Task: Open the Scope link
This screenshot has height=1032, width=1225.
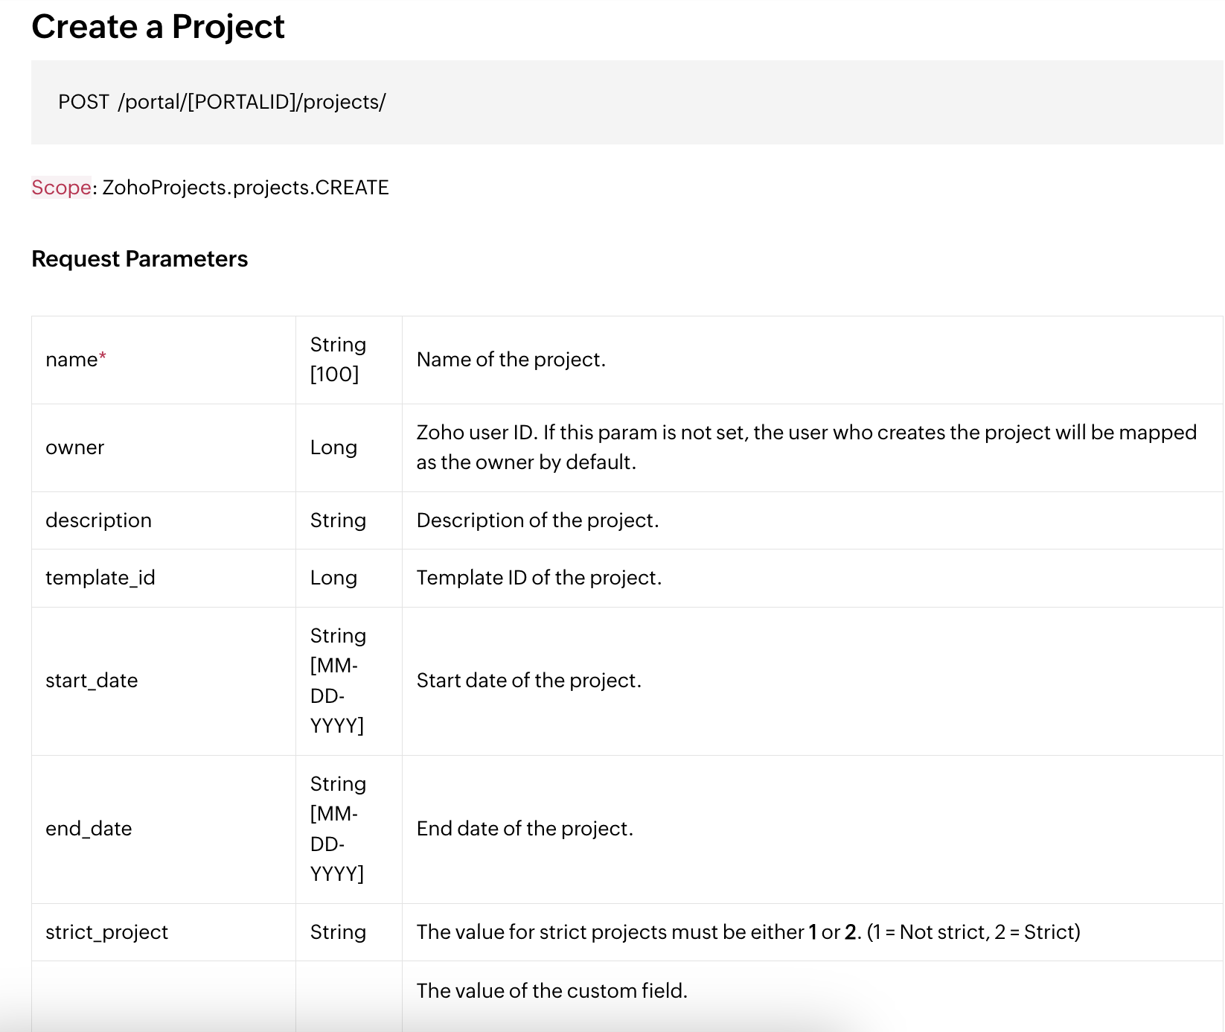Action: [x=61, y=188]
